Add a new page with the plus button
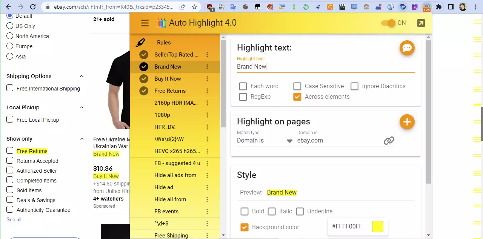 407,122
